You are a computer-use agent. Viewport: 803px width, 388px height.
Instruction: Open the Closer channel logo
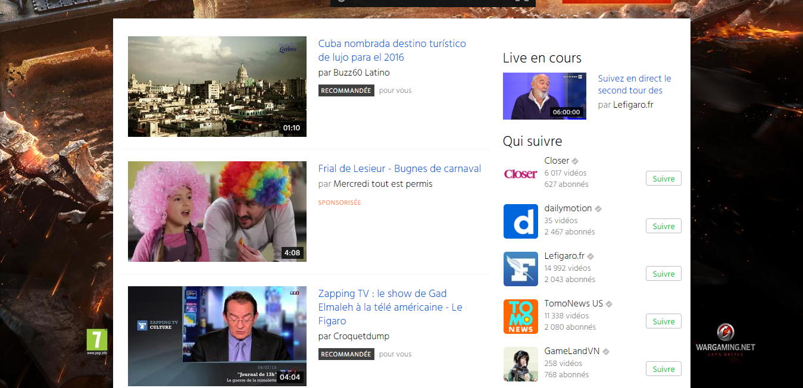tap(521, 174)
